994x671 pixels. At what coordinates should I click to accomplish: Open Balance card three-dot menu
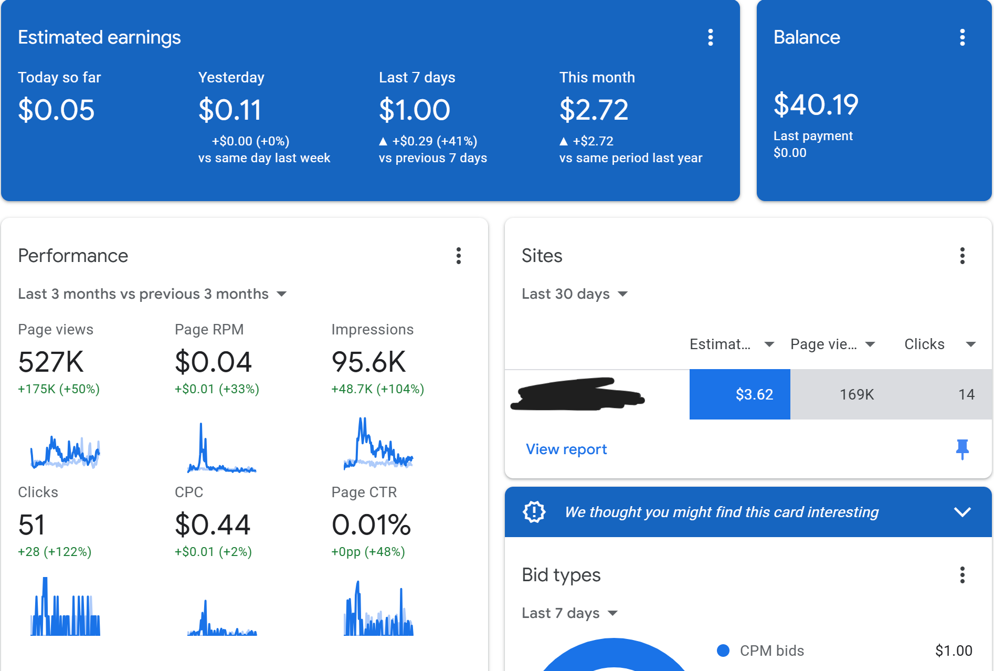point(962,37)
